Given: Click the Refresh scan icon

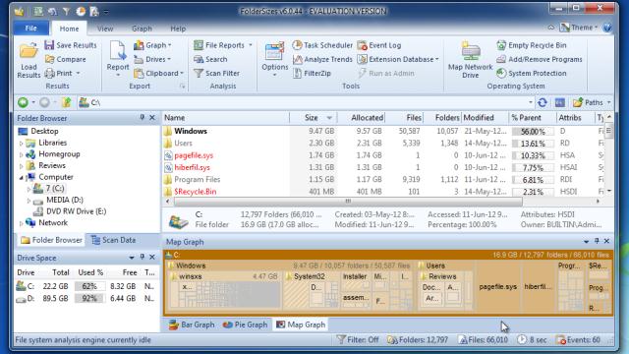Looking at the screenshot, I should pos(543,102).
